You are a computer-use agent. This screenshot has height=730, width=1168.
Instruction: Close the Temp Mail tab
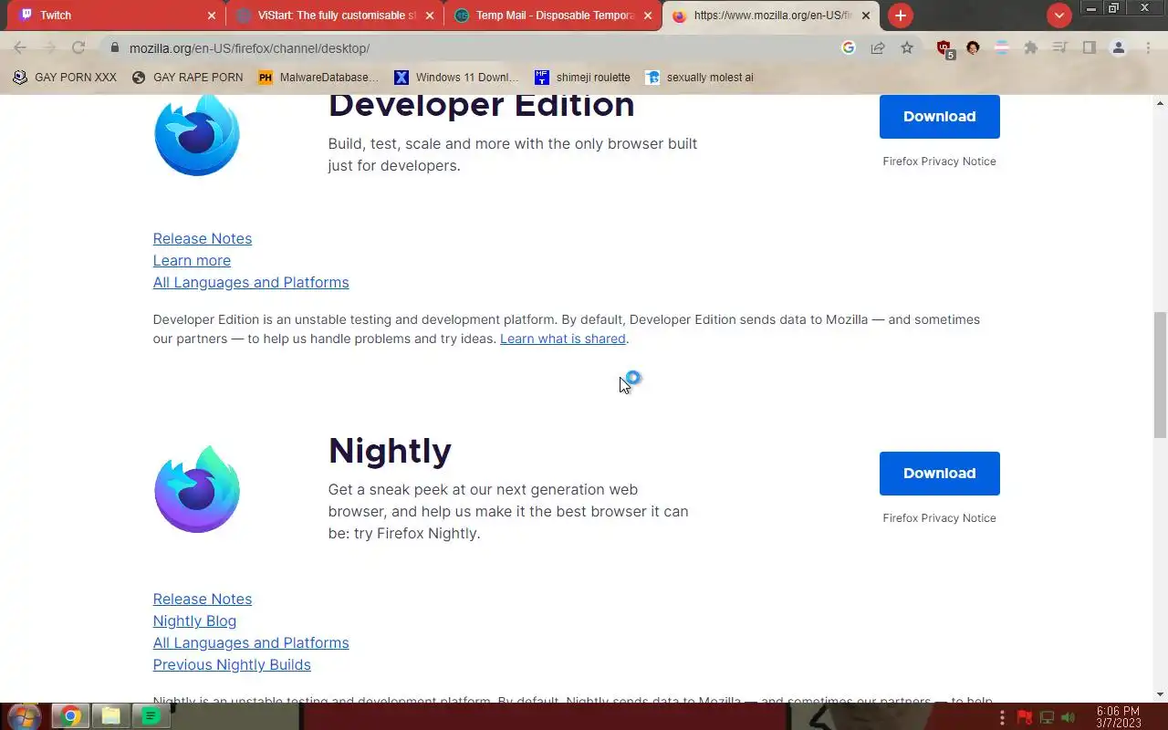(648, 16)
